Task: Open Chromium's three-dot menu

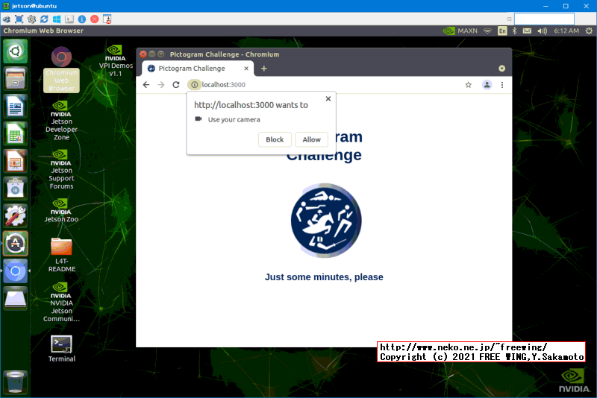Action: pos(502,85)
